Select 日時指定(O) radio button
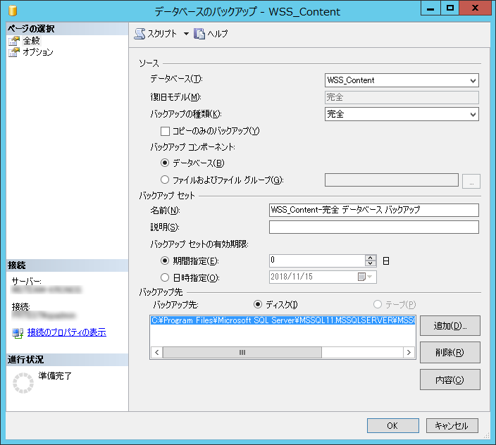The height and width of the screenshot is (445, 496). click(165, 277)
